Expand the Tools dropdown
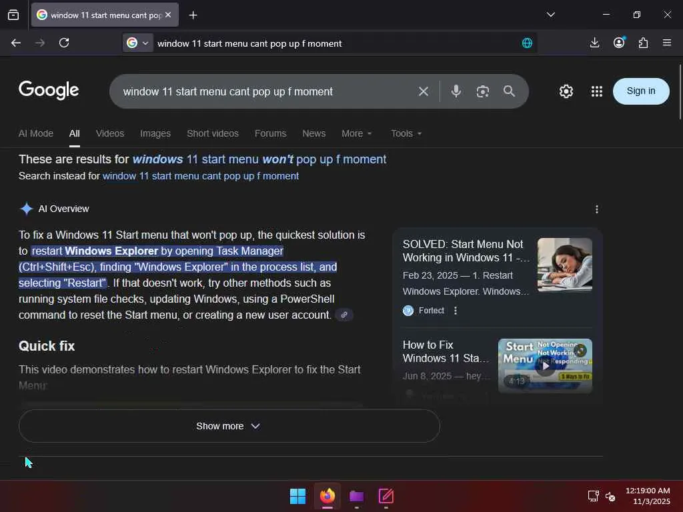Screen dimensions: 683x512 [406, 133]
